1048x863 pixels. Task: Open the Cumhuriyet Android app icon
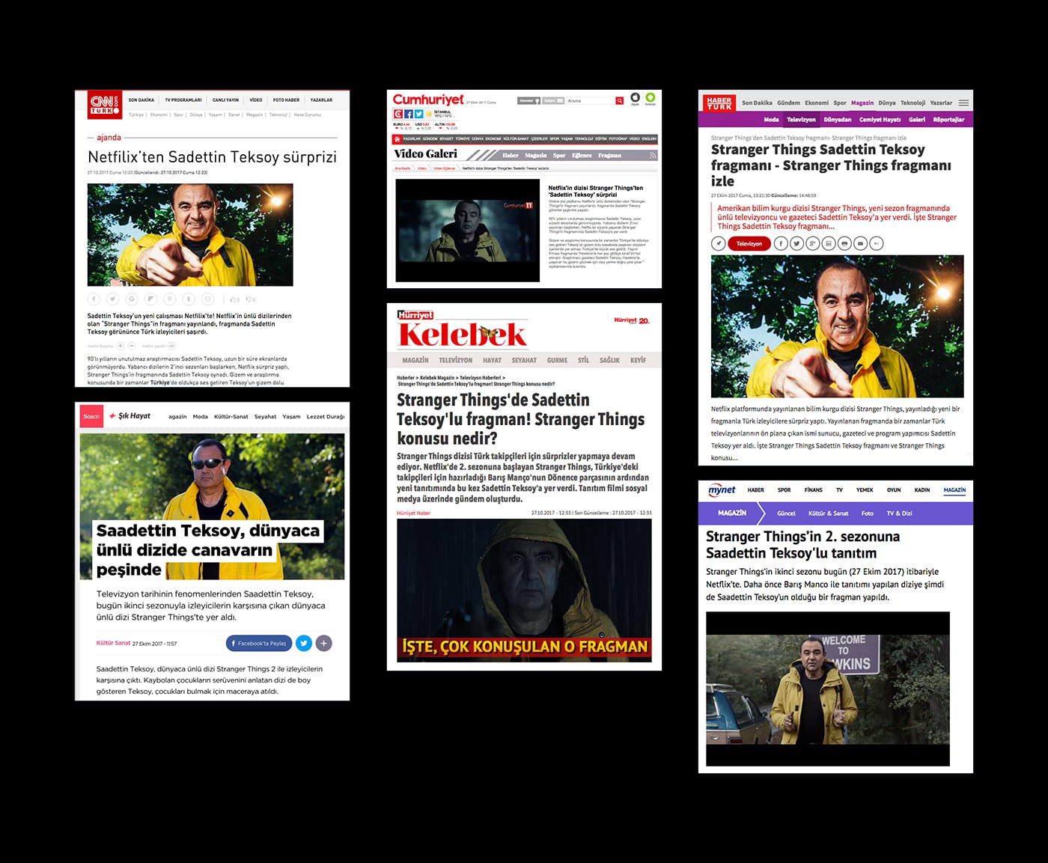click(651, 97)
